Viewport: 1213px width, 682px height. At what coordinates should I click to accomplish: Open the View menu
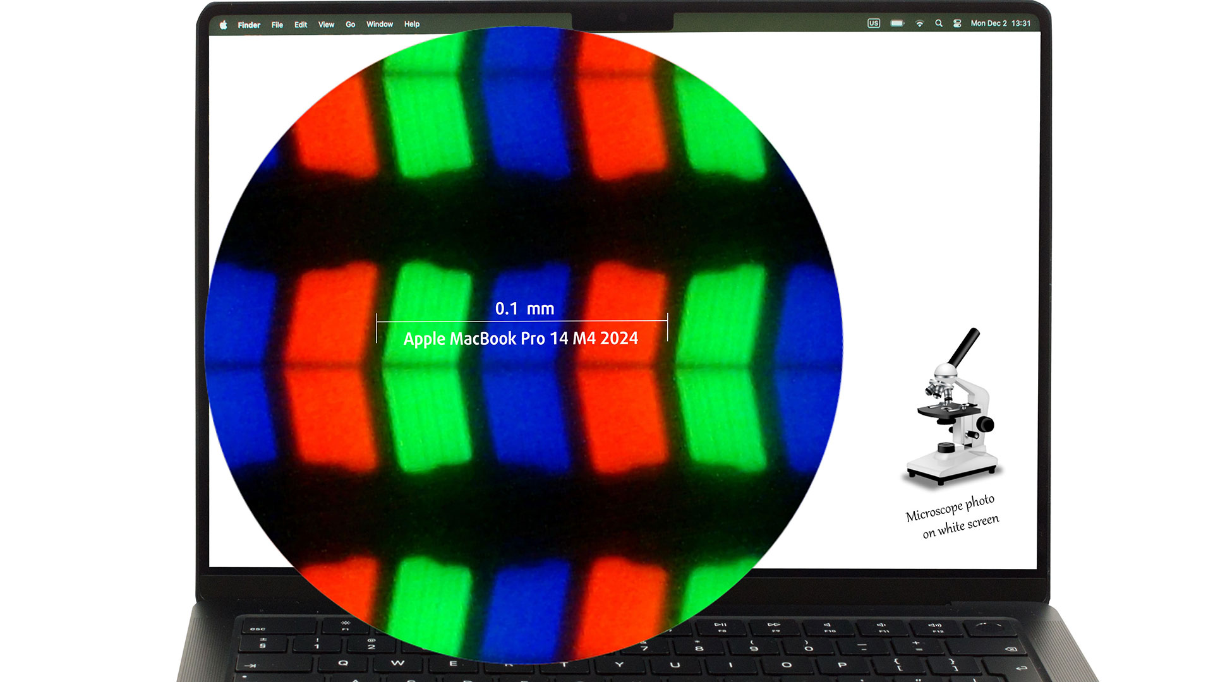(x=326, y=25)
